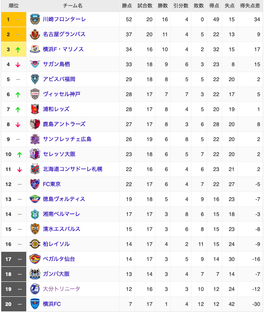Click the 勝点 column header
This screenshot has width=264, height=313.
127,6
